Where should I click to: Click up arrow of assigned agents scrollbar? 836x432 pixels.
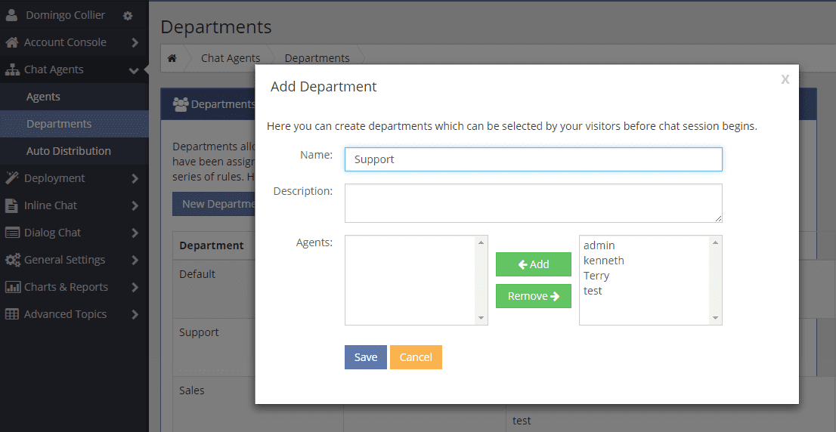tap(481, 242)
